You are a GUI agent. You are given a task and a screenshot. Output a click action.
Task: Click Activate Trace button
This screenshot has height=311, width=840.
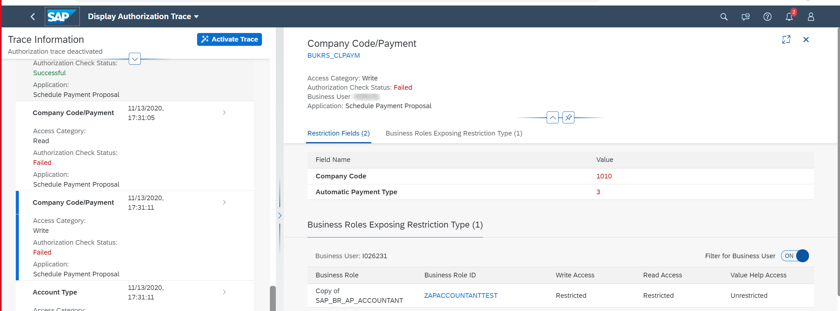point(229,39)
